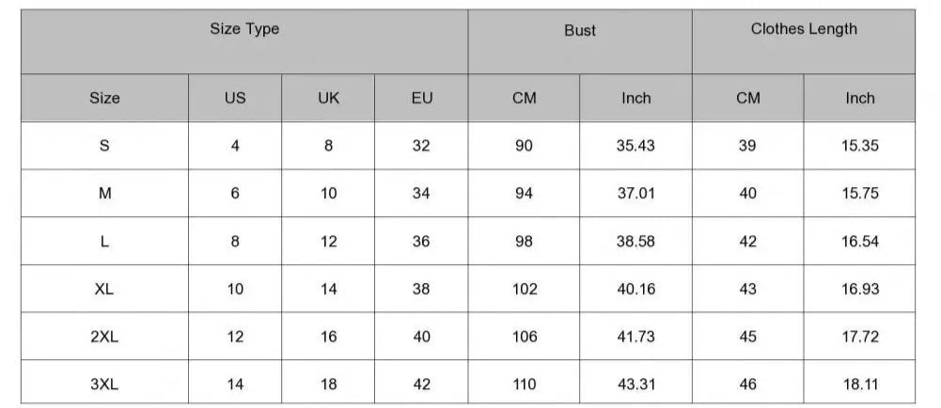Click the UK column header

point(328,98)
